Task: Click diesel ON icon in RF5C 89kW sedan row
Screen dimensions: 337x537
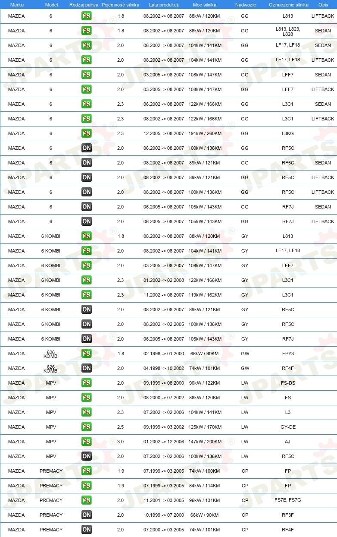Action: [x=87, y=163]
